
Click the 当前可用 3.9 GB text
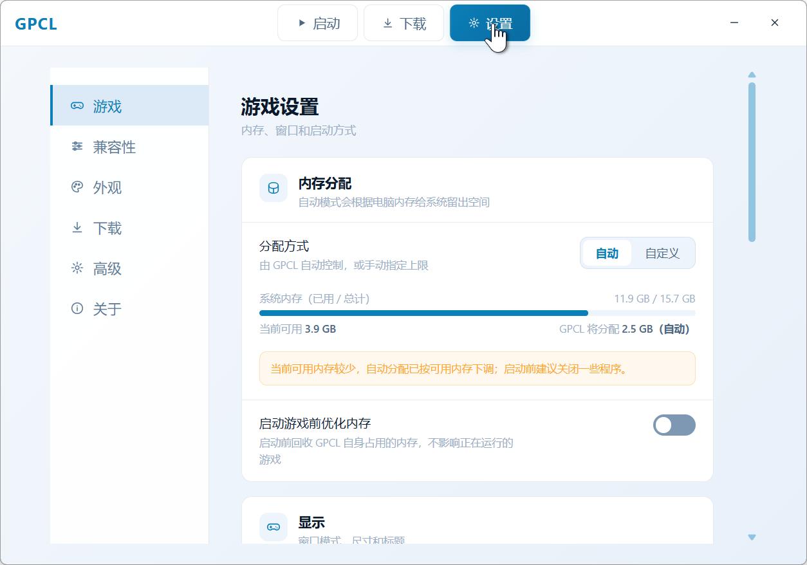point(297,329)
